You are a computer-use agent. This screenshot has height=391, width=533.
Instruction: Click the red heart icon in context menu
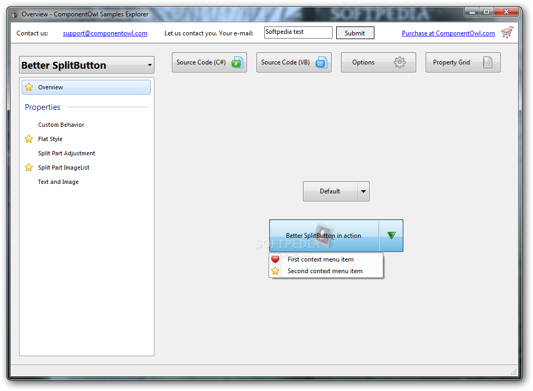click(275, 259)
